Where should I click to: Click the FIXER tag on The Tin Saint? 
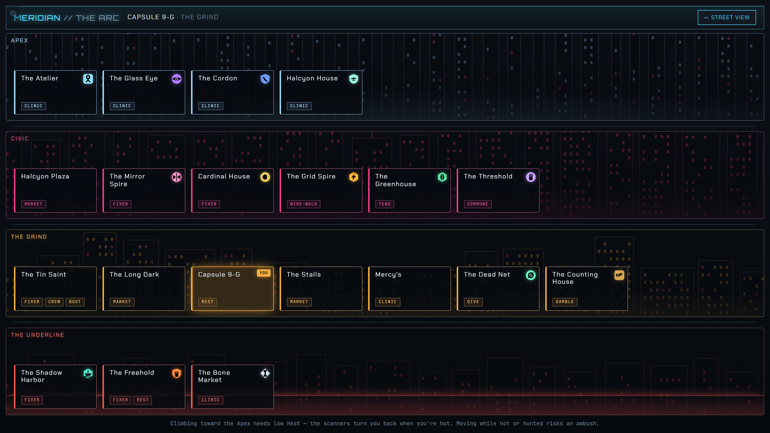32,302
